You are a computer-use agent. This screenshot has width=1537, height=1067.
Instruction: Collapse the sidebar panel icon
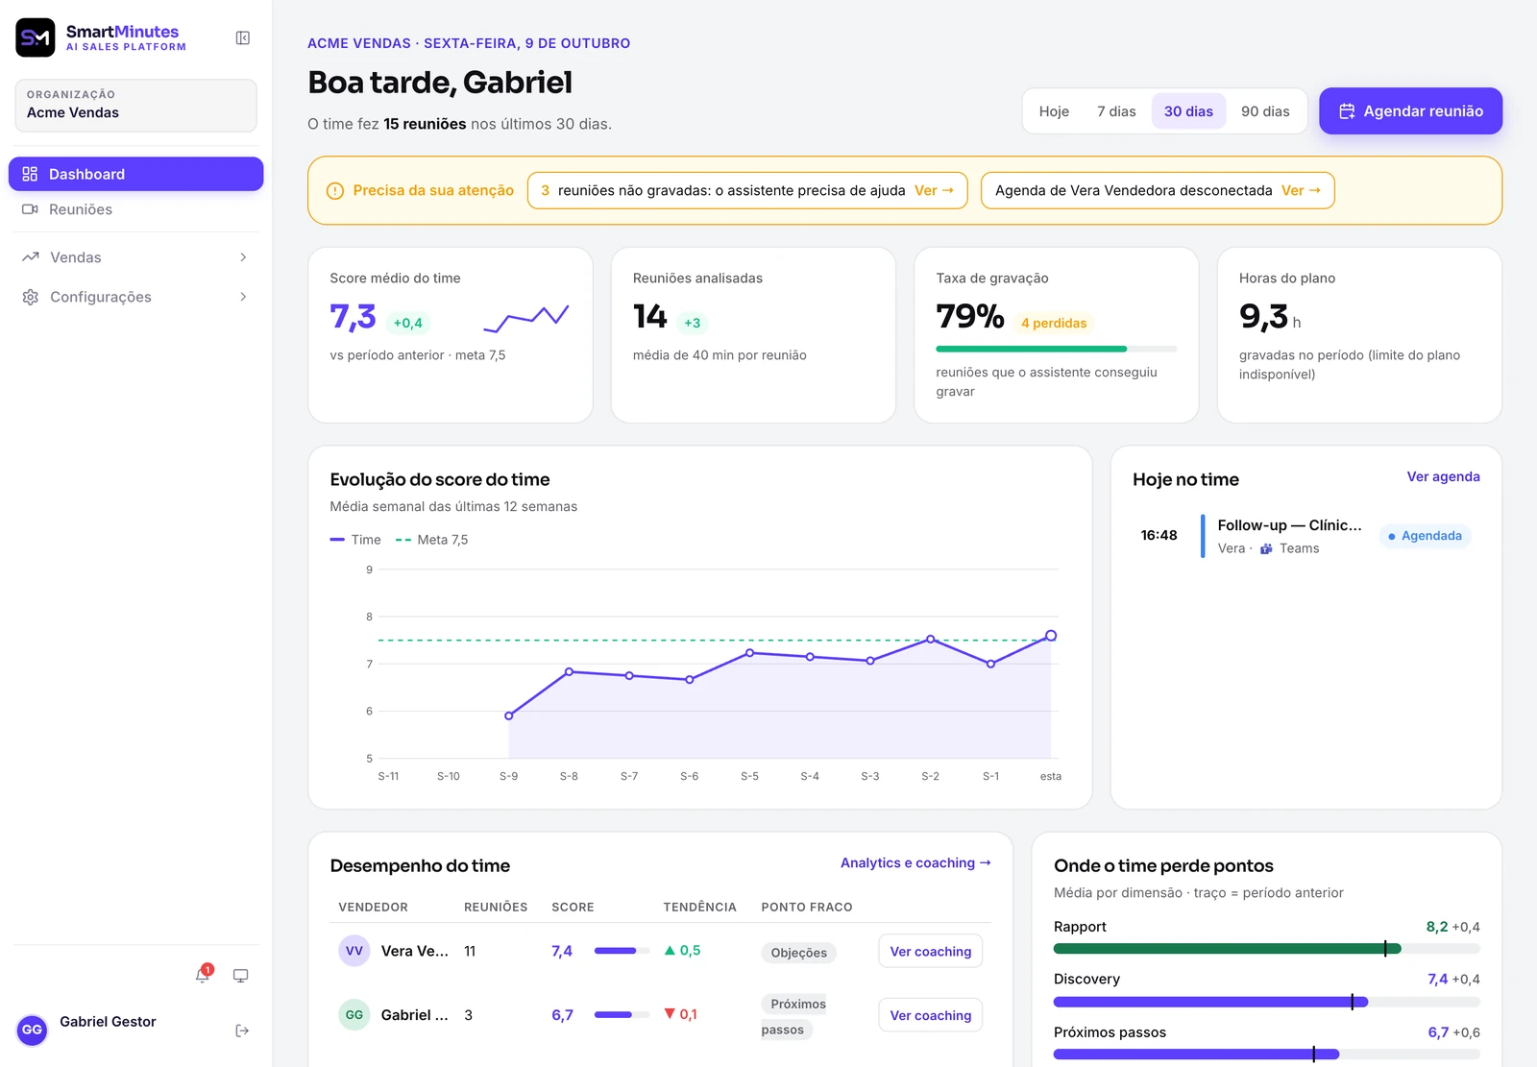pos(243,38)
